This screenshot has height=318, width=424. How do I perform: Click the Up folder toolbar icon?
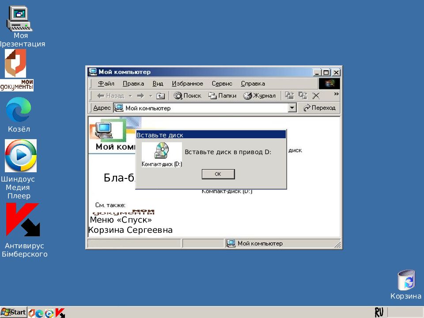pyautogui.click(x=161, y=96)
